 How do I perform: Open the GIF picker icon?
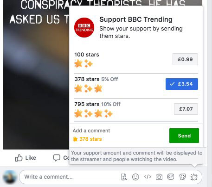[171, 177]
